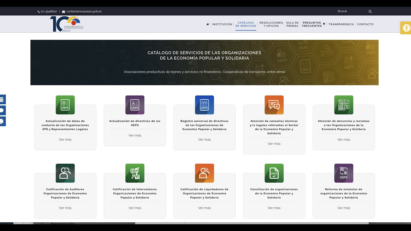Click Ver más under Constitución de organizaciones
411x231 pixels.
pos(274,208)
